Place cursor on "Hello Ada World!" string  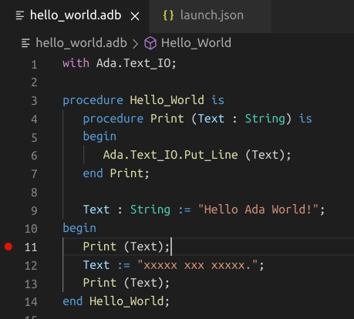point(258,210)
